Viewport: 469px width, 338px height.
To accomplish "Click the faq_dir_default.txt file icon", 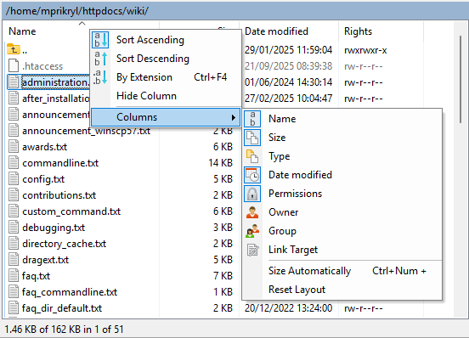I will coord(14,307).
